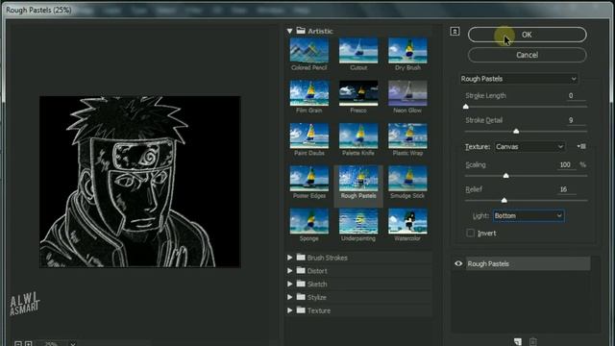
Task: Click the Sketch folder icon
Action: point(301,284)
